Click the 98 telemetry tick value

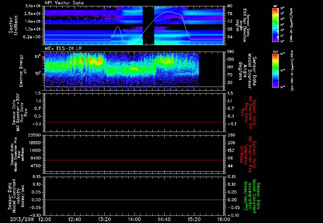[x=230, y=158]
